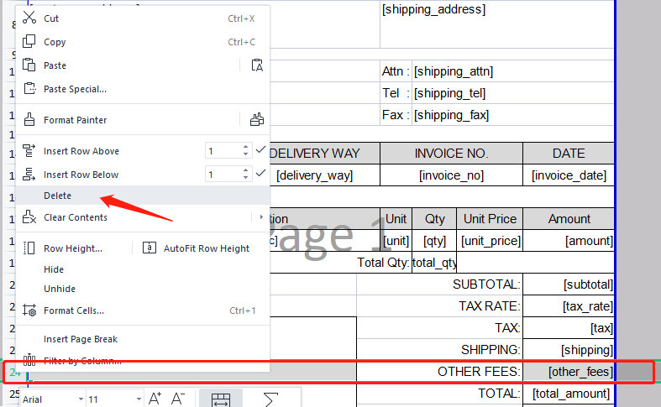
Task: Confirm Insert Row Above with its checkmark
Action: (x=260, y=150)
